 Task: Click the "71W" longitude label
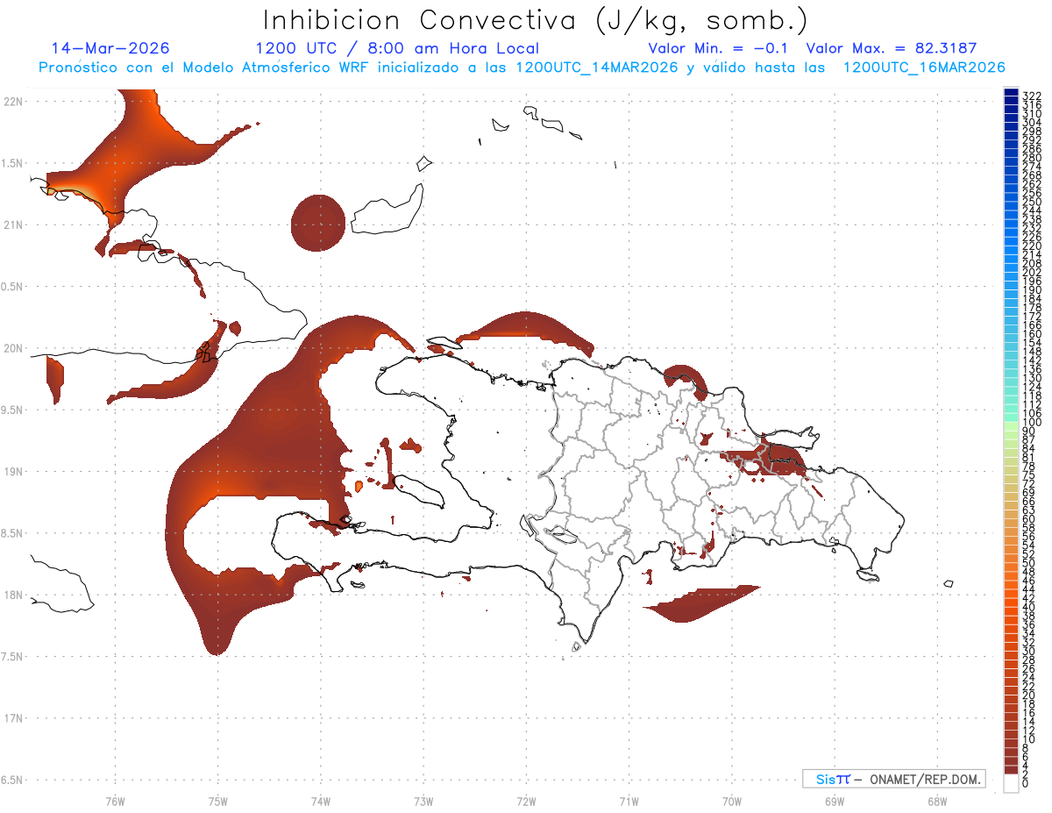pyautogui.click(x=629, y=801)
